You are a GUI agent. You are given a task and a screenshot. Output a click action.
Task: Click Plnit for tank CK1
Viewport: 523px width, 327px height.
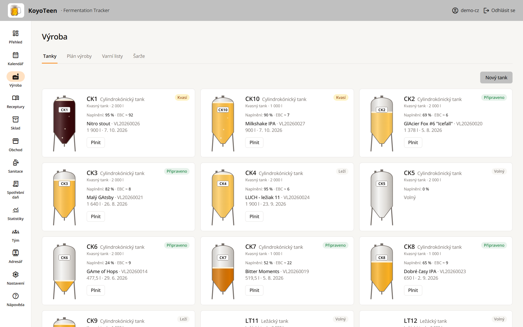coord(96,143)
